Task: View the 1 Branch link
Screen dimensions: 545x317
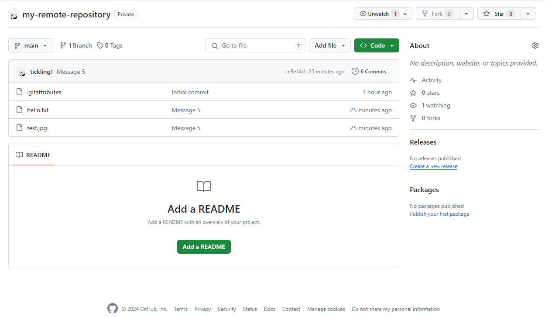Action: click(x=76, y=45)
